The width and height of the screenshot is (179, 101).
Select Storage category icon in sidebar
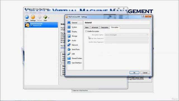tap(69, 36)
